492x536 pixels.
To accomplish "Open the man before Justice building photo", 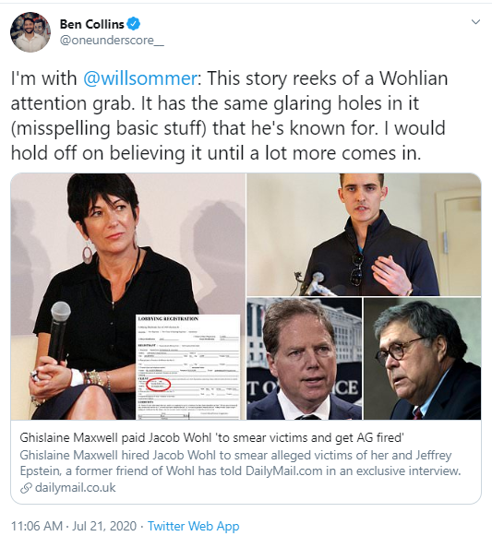I will [x=305, y=359].
